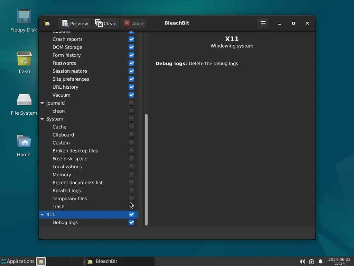Screen dimensions: 354x266
Task: Collapse the X11 tree group
Action: [42, 215]
